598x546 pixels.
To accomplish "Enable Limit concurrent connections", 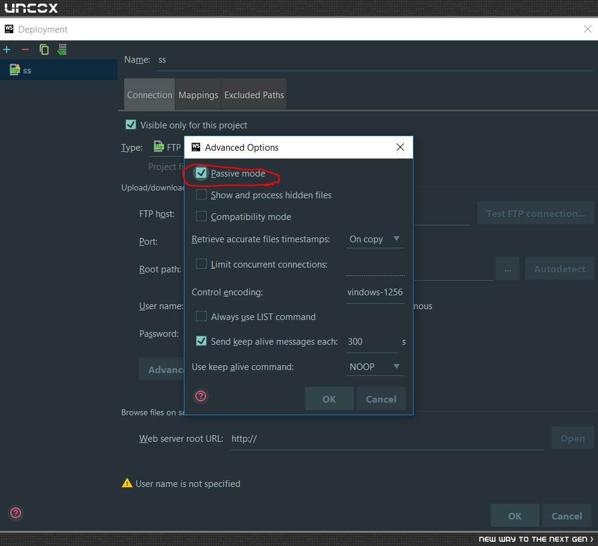I will pos(201,264).
